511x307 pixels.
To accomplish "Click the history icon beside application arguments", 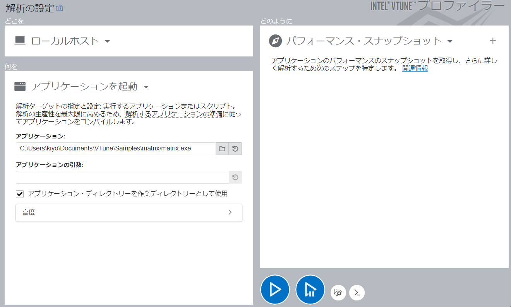I will (x=235, y=177).
